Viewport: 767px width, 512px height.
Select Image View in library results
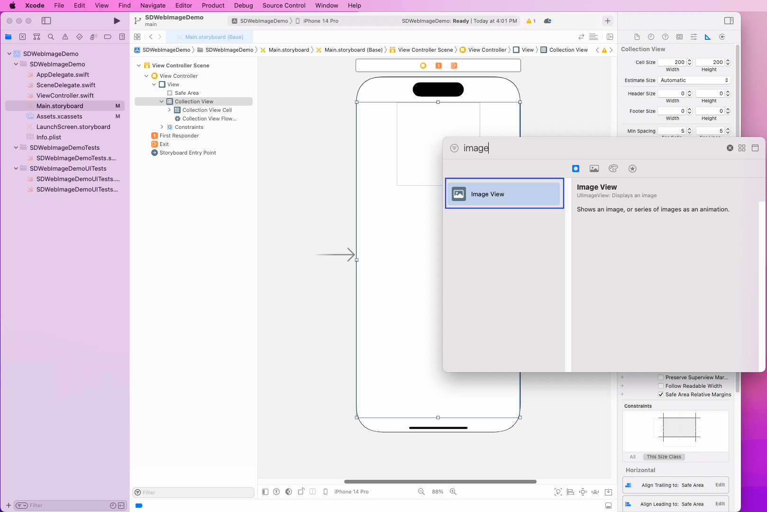point(504,194)
